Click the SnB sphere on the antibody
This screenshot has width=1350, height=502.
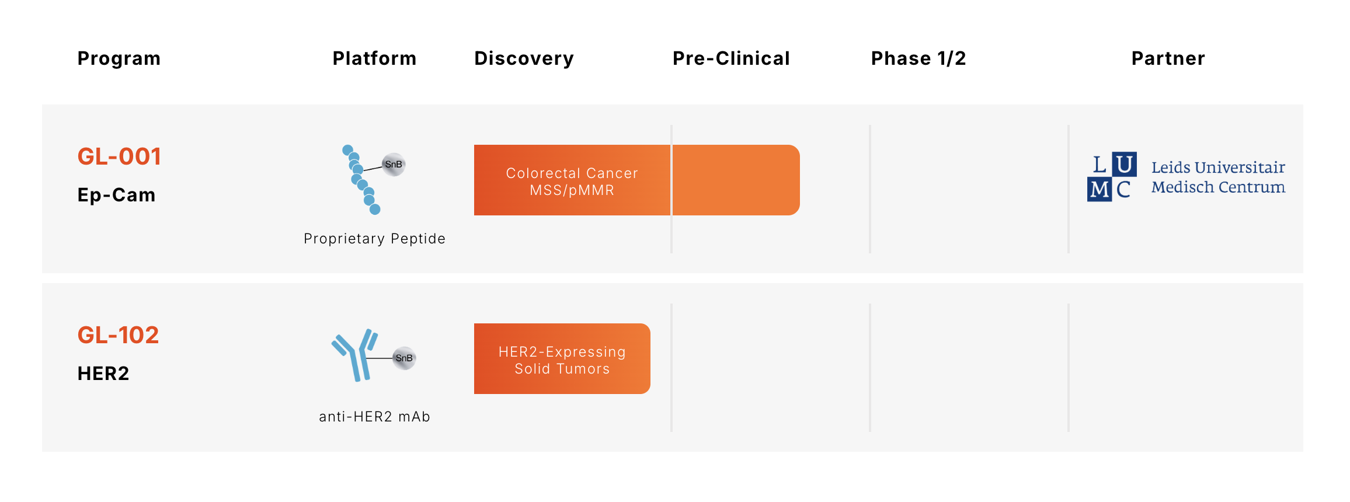coord(404,358)
